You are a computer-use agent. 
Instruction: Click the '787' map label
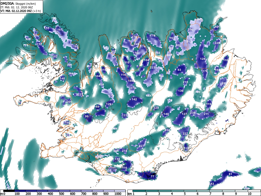pyautogui.click(x=100, y=157)
